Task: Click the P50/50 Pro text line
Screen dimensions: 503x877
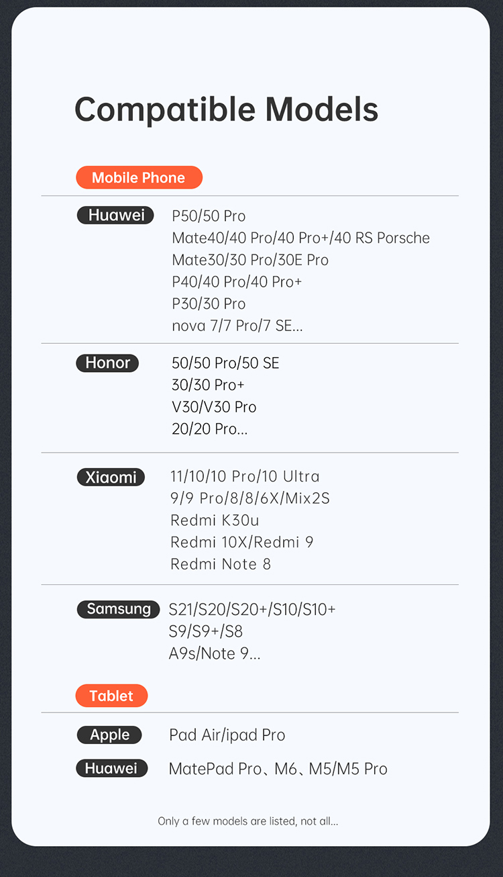Action: [x=209, y=216]
